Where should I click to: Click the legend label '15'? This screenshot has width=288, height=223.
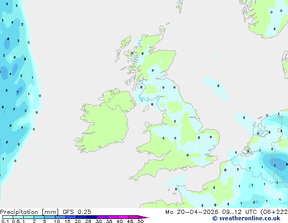coord(67,221)
